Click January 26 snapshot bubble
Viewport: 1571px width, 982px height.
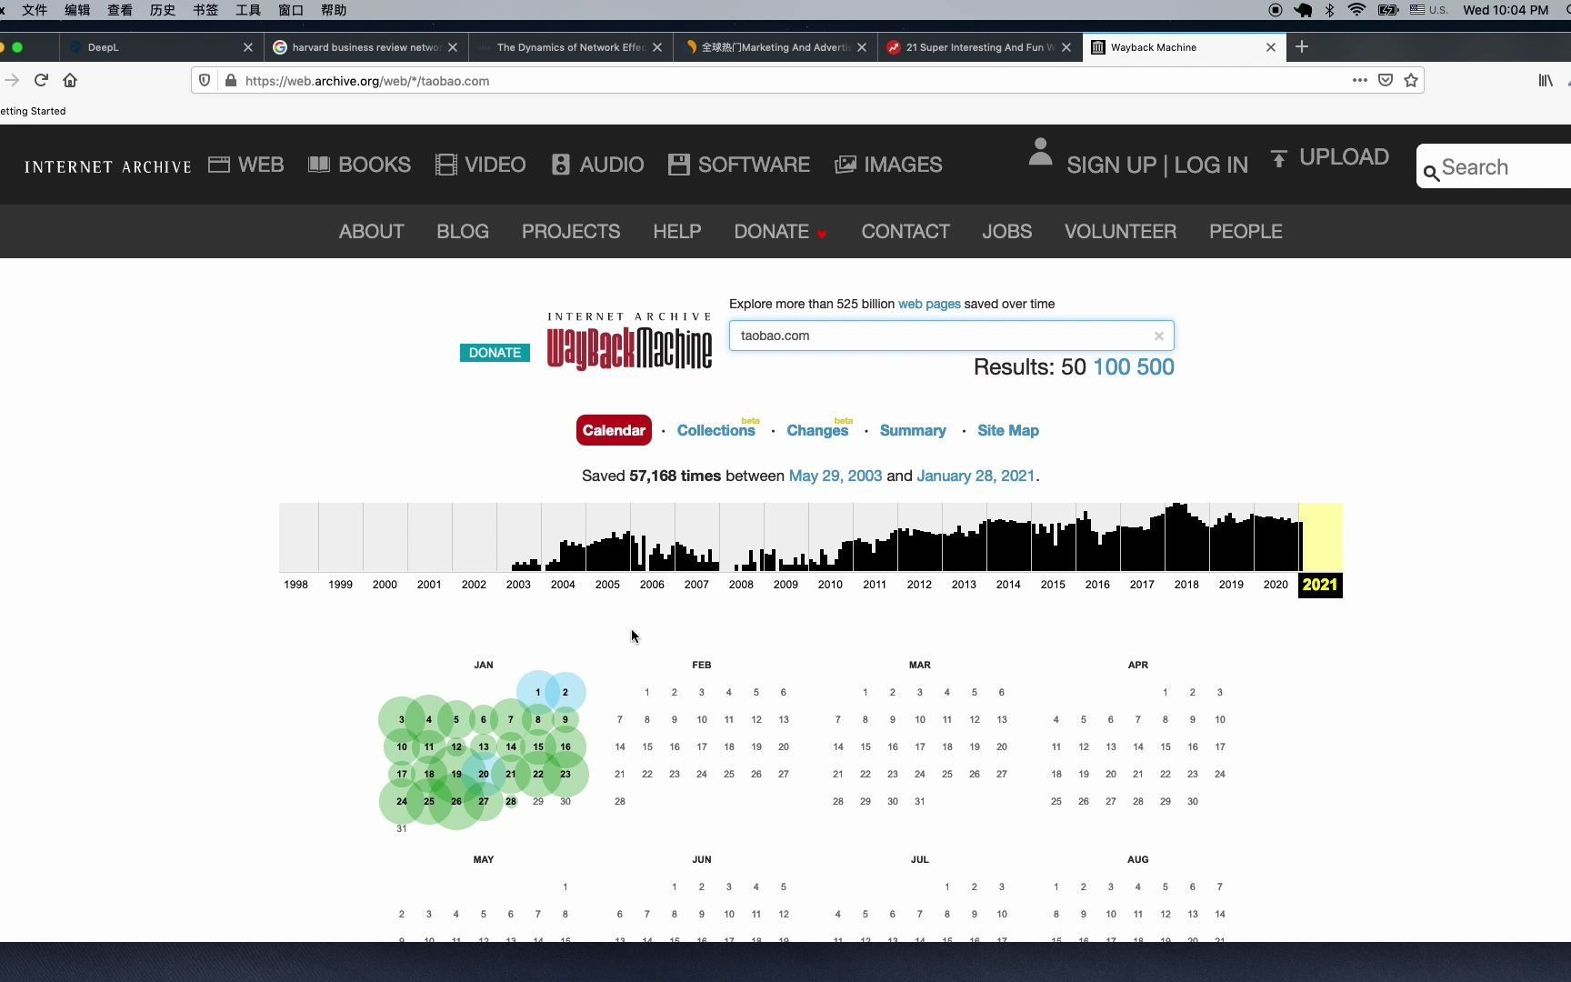[456, 801]
